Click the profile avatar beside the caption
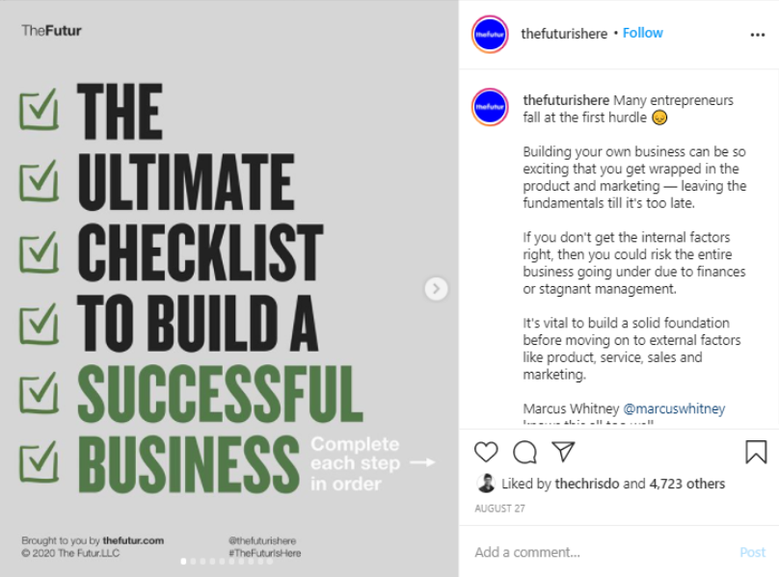Screen dimensions: 779x577 [490, 106]
